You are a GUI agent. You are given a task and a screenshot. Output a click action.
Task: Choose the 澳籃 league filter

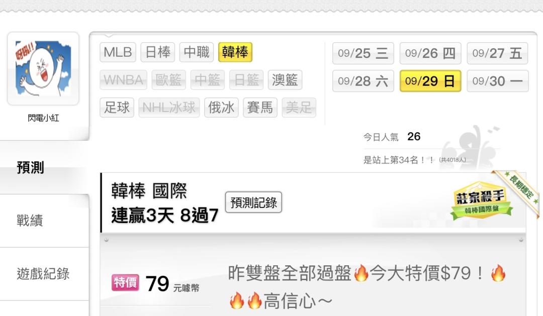285,80
